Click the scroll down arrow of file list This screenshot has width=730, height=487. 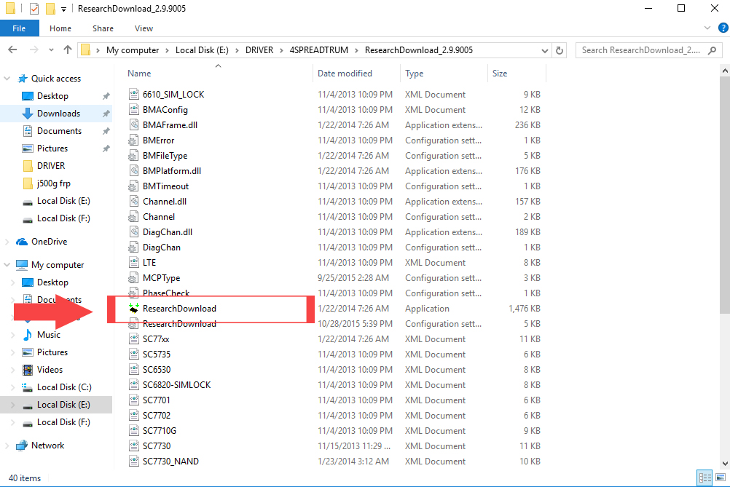(724, 463)
